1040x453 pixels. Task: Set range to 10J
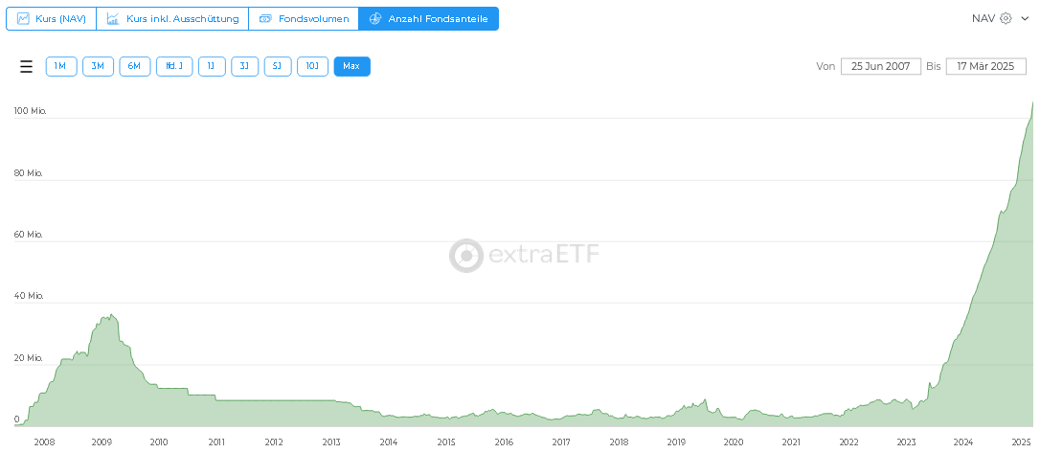312,66
